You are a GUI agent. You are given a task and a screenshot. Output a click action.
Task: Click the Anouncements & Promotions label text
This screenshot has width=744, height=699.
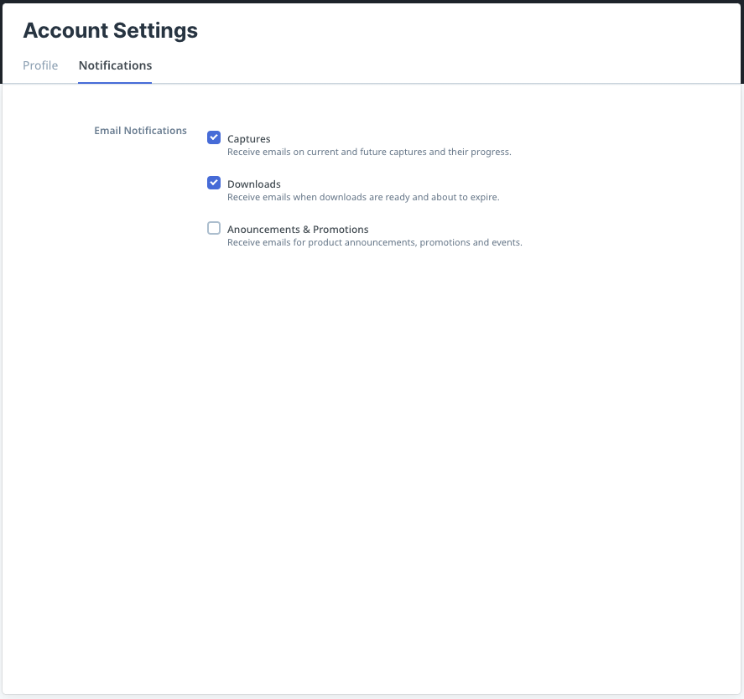pyautogui.click(x=298, y=230)
